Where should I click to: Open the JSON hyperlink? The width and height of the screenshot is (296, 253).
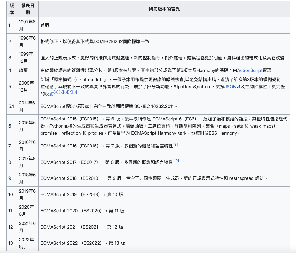click(231, 86)
